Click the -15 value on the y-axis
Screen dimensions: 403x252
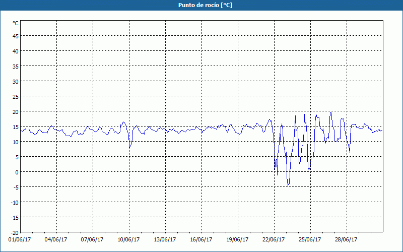(15, 218)
